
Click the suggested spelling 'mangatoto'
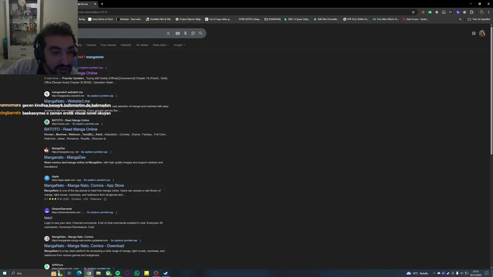[95, 57]
